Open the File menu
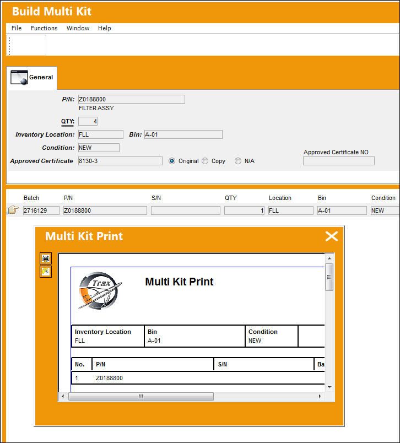 17,28
